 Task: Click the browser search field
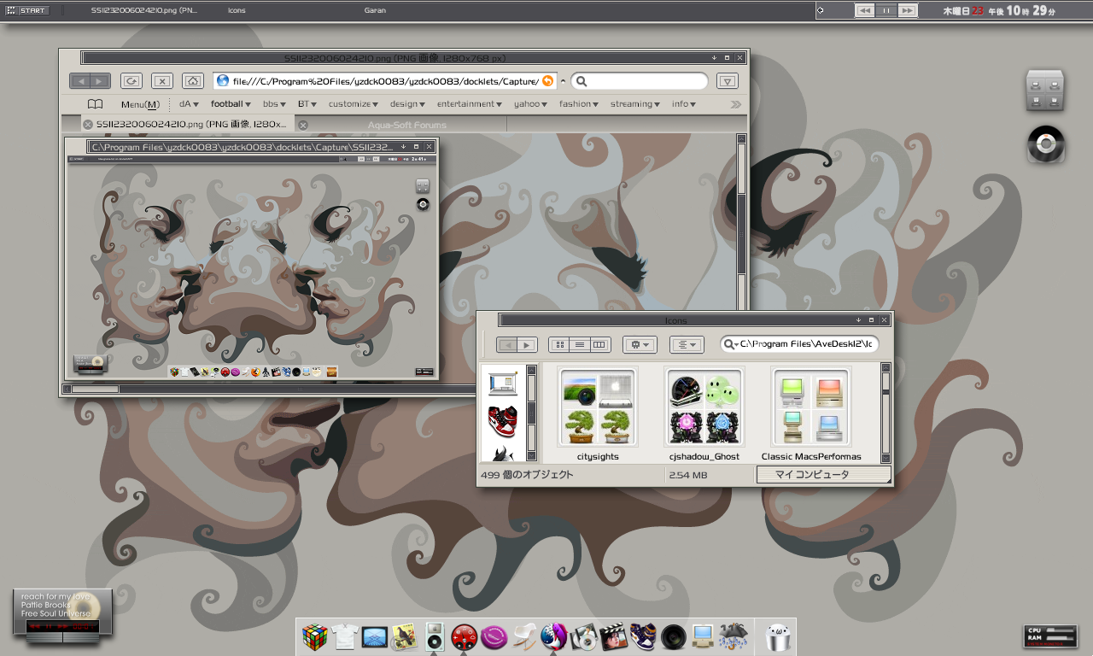(x=640, y=81)
